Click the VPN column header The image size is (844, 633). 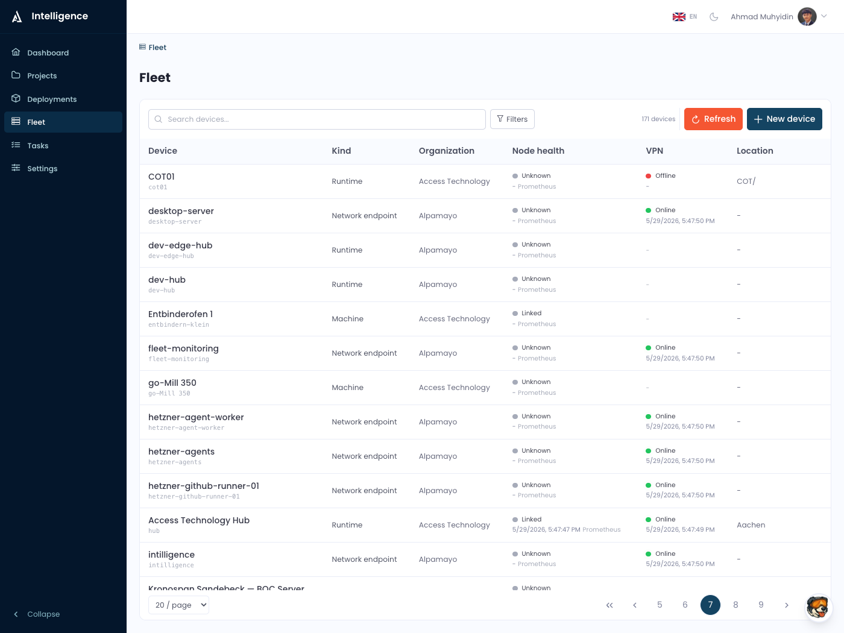click(x=655, y=151)
